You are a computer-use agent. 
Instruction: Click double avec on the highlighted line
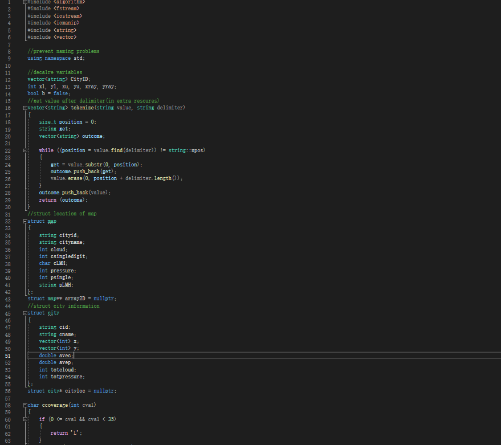pyautogui.click(x=57, y=355)
